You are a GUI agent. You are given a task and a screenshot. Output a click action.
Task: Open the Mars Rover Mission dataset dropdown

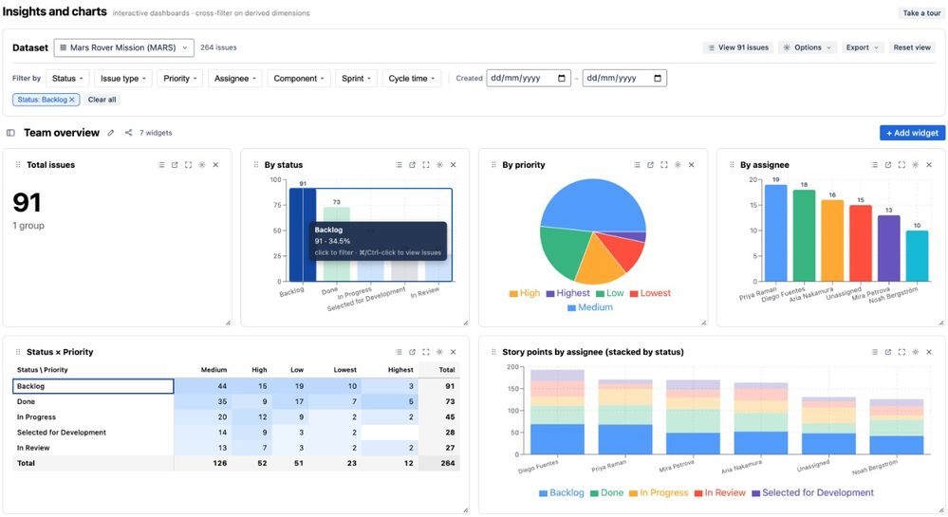(124, 47)
